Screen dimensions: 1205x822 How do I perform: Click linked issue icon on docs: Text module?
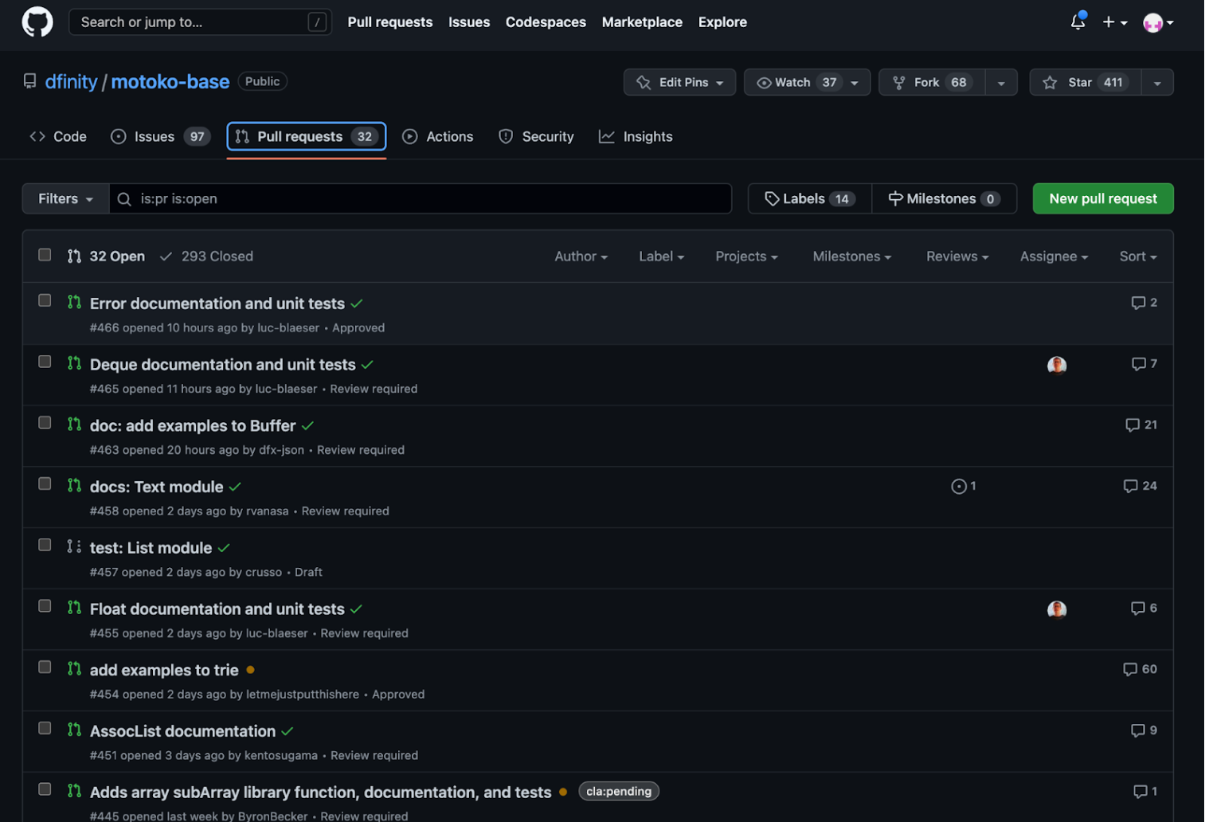pos(959,486)
